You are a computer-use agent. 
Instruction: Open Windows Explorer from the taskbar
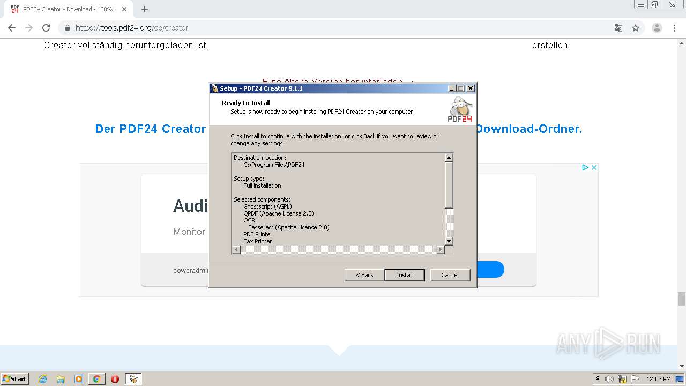(x=61, y=379)
